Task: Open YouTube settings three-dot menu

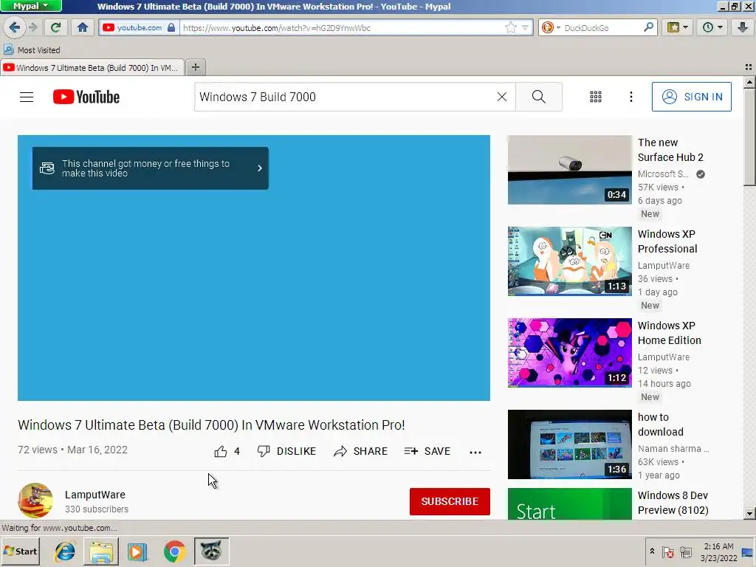Action: (630, 97)
